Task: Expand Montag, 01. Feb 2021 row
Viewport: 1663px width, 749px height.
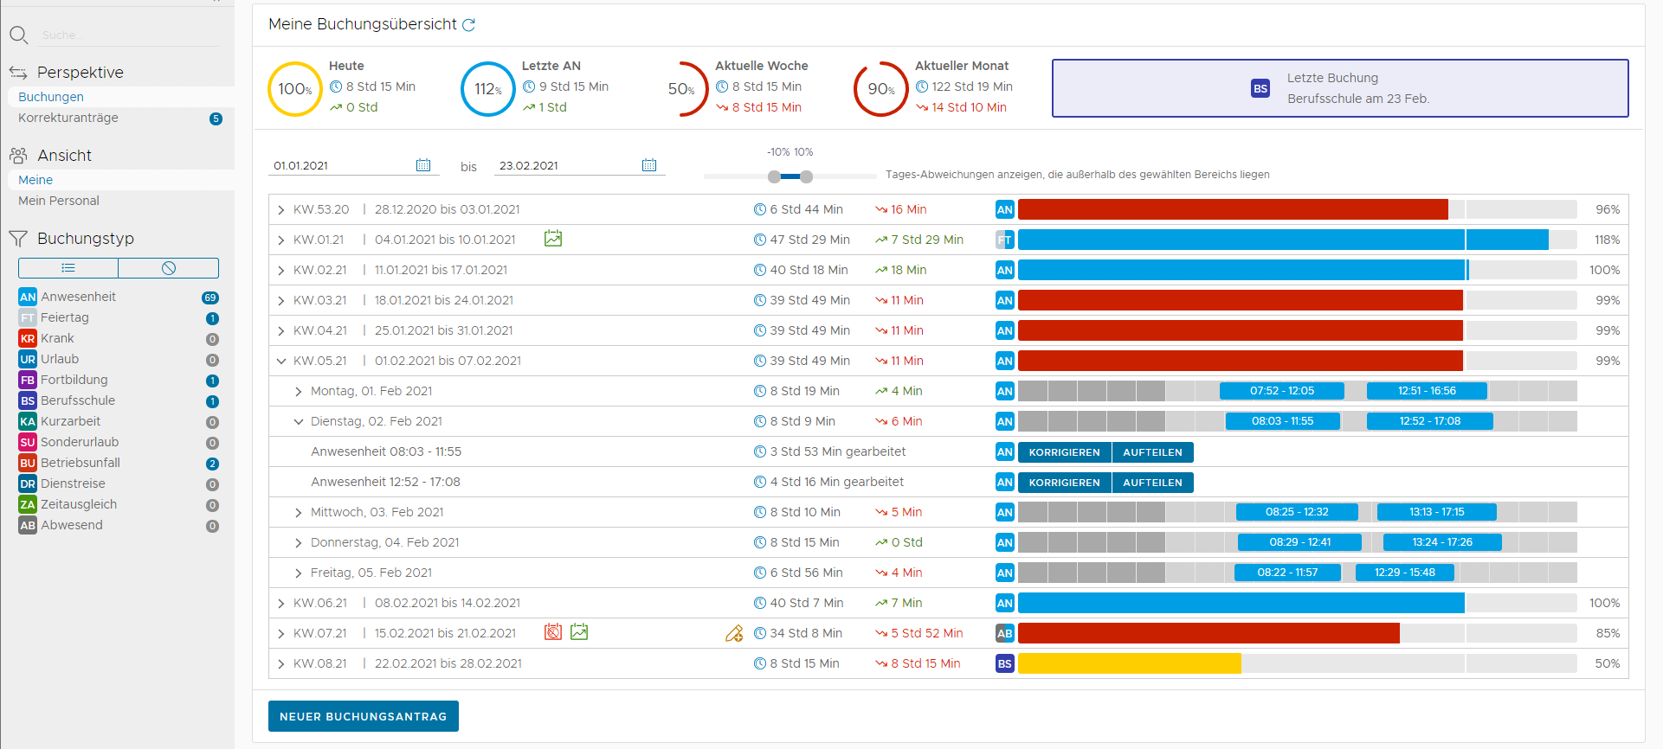Action: coord(299,392)
